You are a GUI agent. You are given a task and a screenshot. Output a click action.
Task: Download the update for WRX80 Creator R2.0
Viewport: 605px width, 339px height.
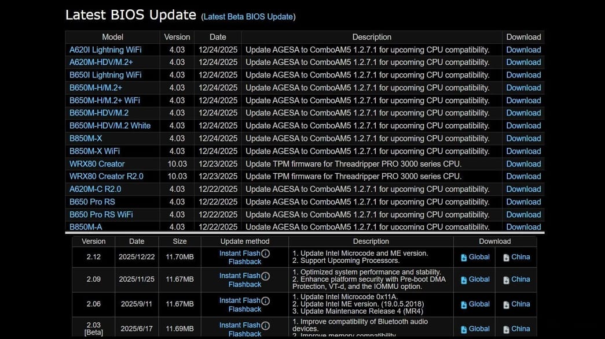[523, 176]
